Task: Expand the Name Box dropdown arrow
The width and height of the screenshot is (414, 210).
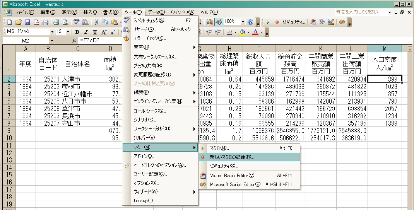Action: coord(51,41)
